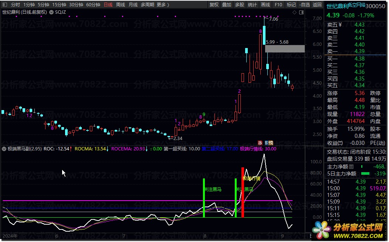This screenshot has height=242, width=389.
Task: Expand the 极端黑马副 indicator dropdown arrow
Action: [4, 149]
